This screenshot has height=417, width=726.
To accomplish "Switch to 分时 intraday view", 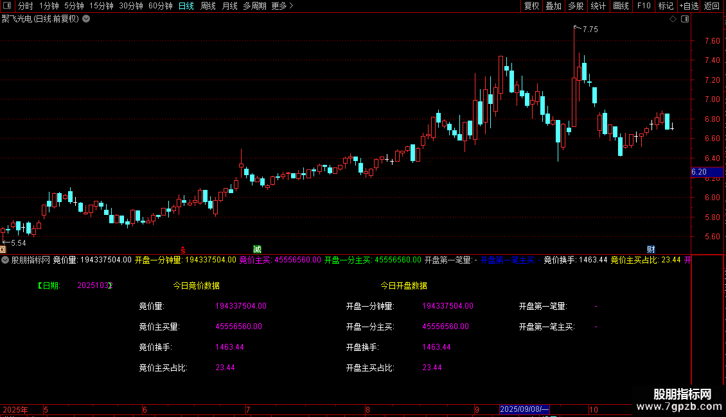I will (x=25, y=6).
